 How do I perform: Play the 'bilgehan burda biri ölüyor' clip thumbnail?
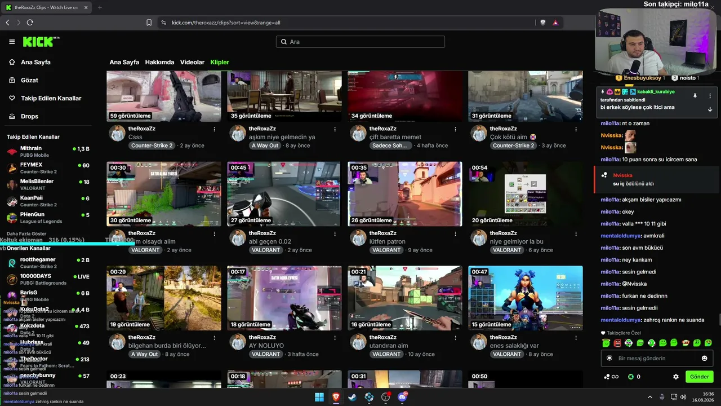coord(164,298)
